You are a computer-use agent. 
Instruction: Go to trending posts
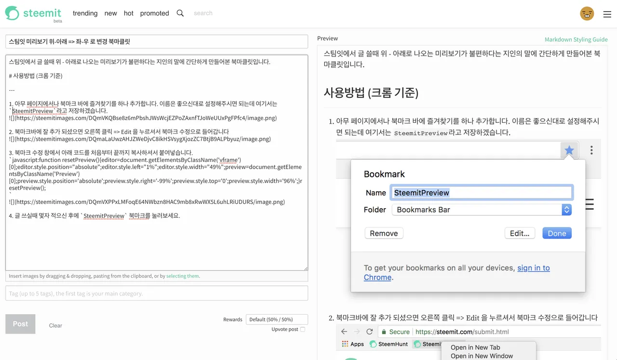(x=85, y=13)
